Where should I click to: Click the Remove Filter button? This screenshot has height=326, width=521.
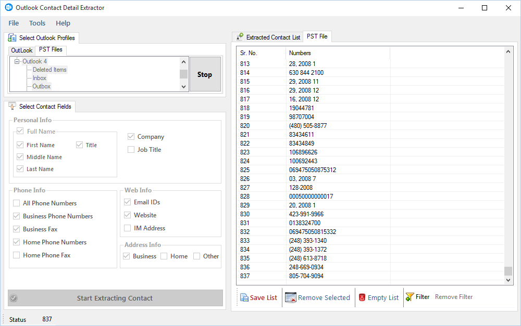454,297
